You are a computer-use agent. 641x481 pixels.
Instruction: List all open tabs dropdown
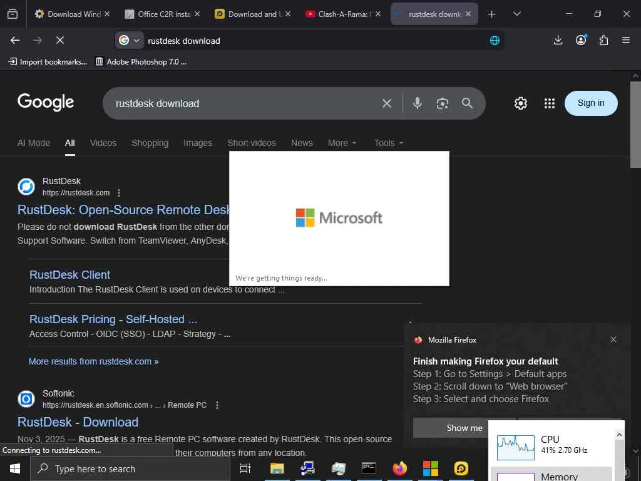click(x=516, y=14)
